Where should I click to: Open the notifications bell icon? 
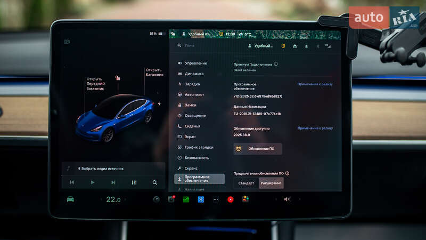click(306, 46)
